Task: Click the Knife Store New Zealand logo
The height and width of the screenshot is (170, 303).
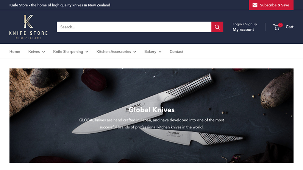Action: click(x=28, y=27)
